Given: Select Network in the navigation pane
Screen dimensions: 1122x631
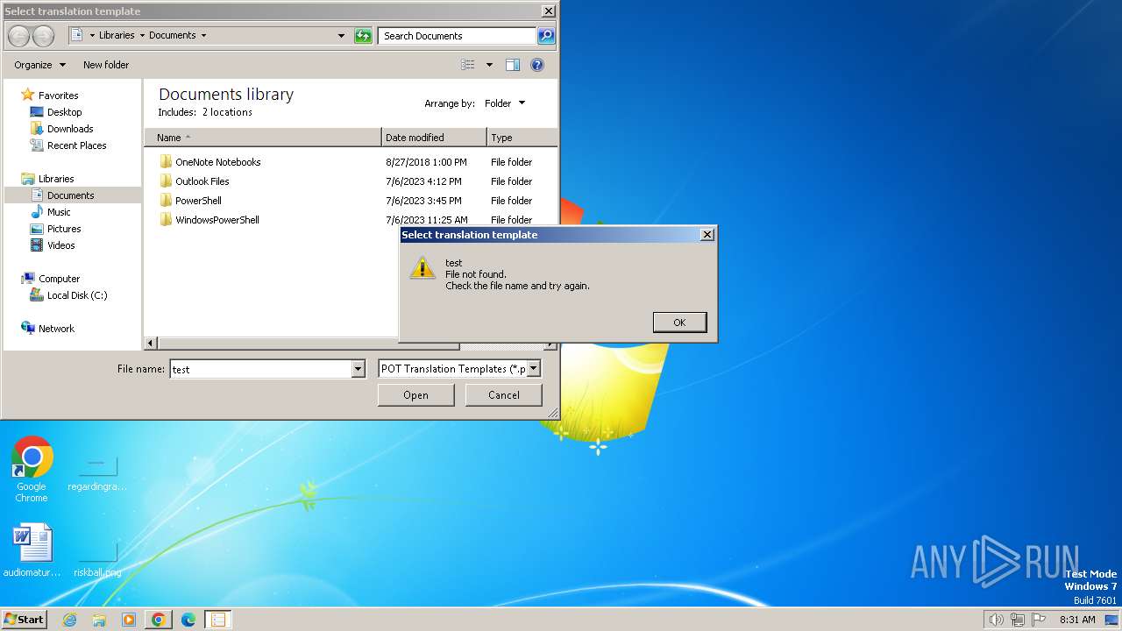Looking at the screenshot, I should point(56,329).
